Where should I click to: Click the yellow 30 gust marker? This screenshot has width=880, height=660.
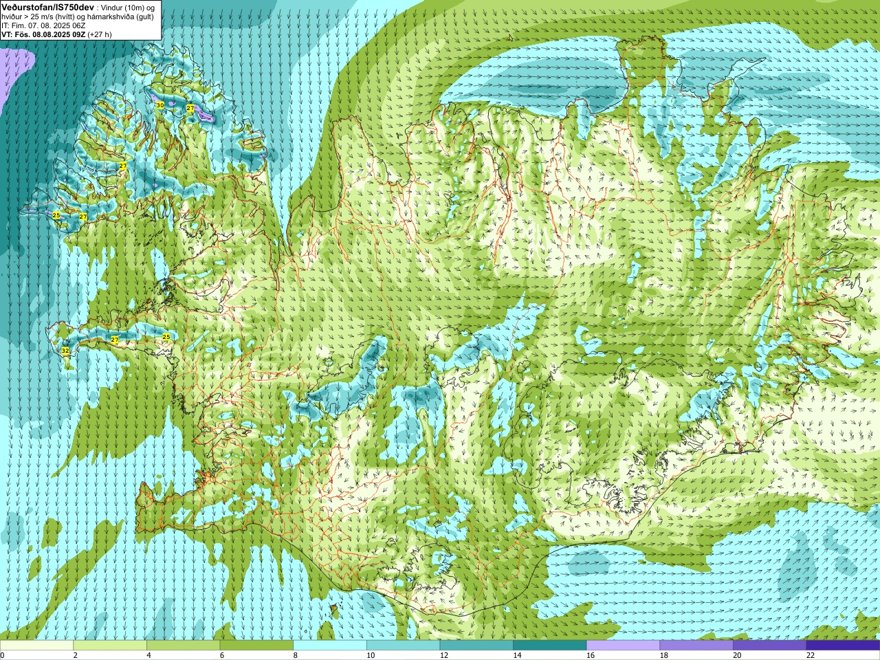[x=160, y=105]
